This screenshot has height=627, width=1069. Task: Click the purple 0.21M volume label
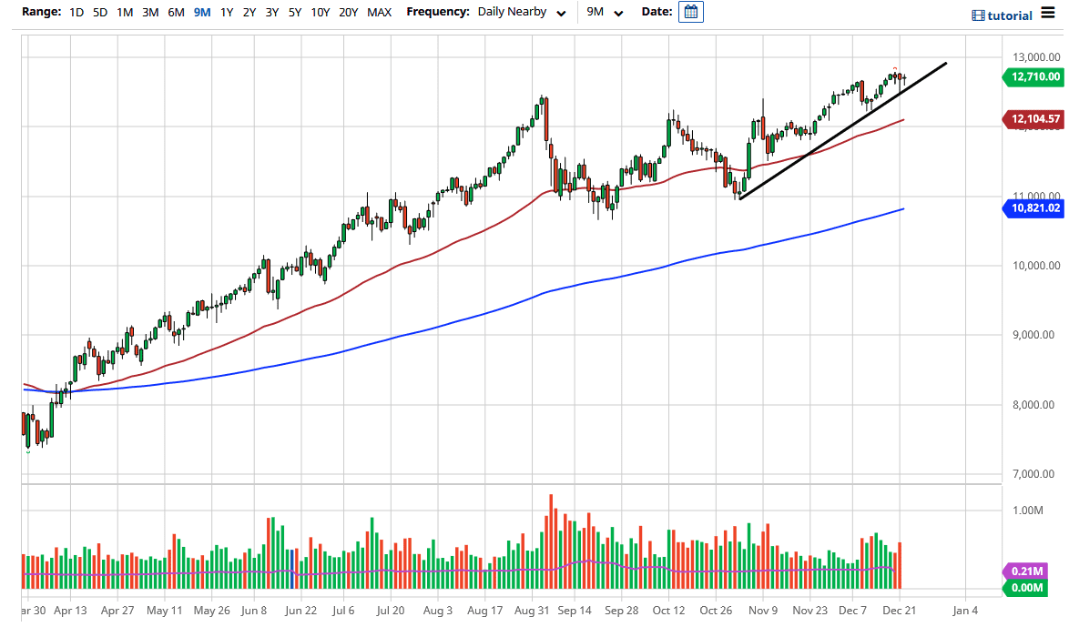click(1029, 571)
